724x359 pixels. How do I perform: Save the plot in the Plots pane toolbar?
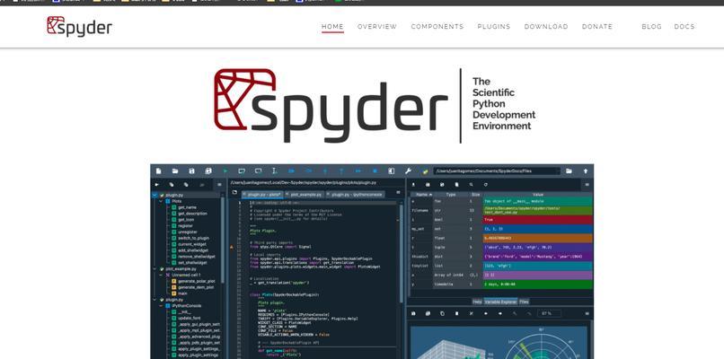[413, 313]
